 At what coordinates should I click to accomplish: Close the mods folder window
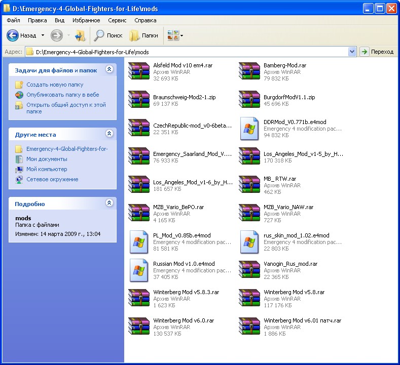click(x=391, y=9)
